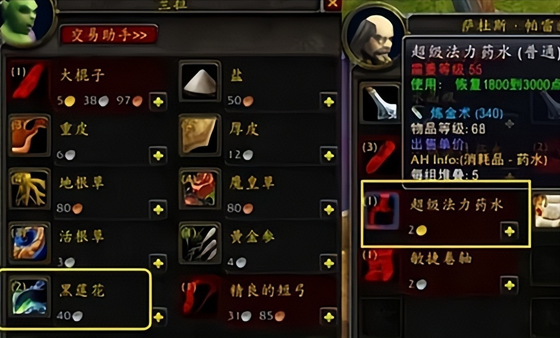560x338 pixels.
Task: Click plus button for 敏捷卷轴
Action: point(509,285)
